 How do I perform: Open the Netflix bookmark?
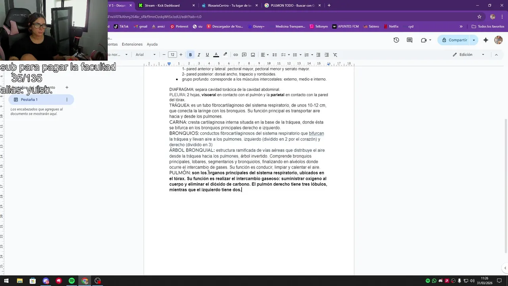391,27
